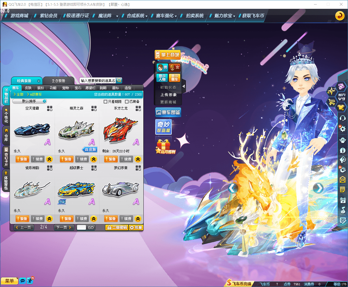The height and width of the screenshot is (287, 348).
Task: Open the shopping cart icon
Action: pyautogui.click(x=332, y=102)
